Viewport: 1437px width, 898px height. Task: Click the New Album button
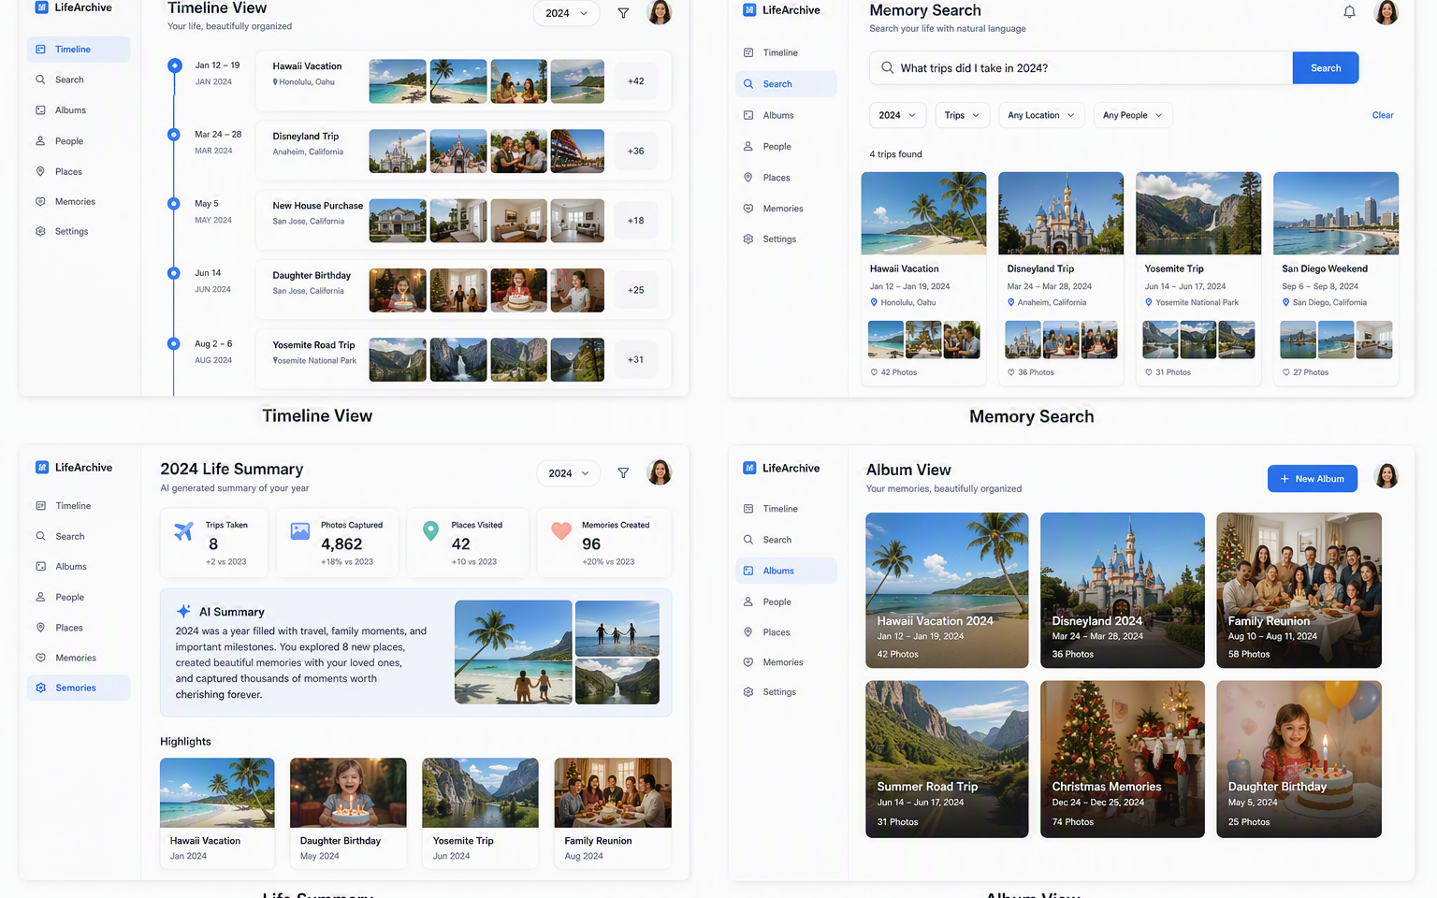(x=1312, y=478)
